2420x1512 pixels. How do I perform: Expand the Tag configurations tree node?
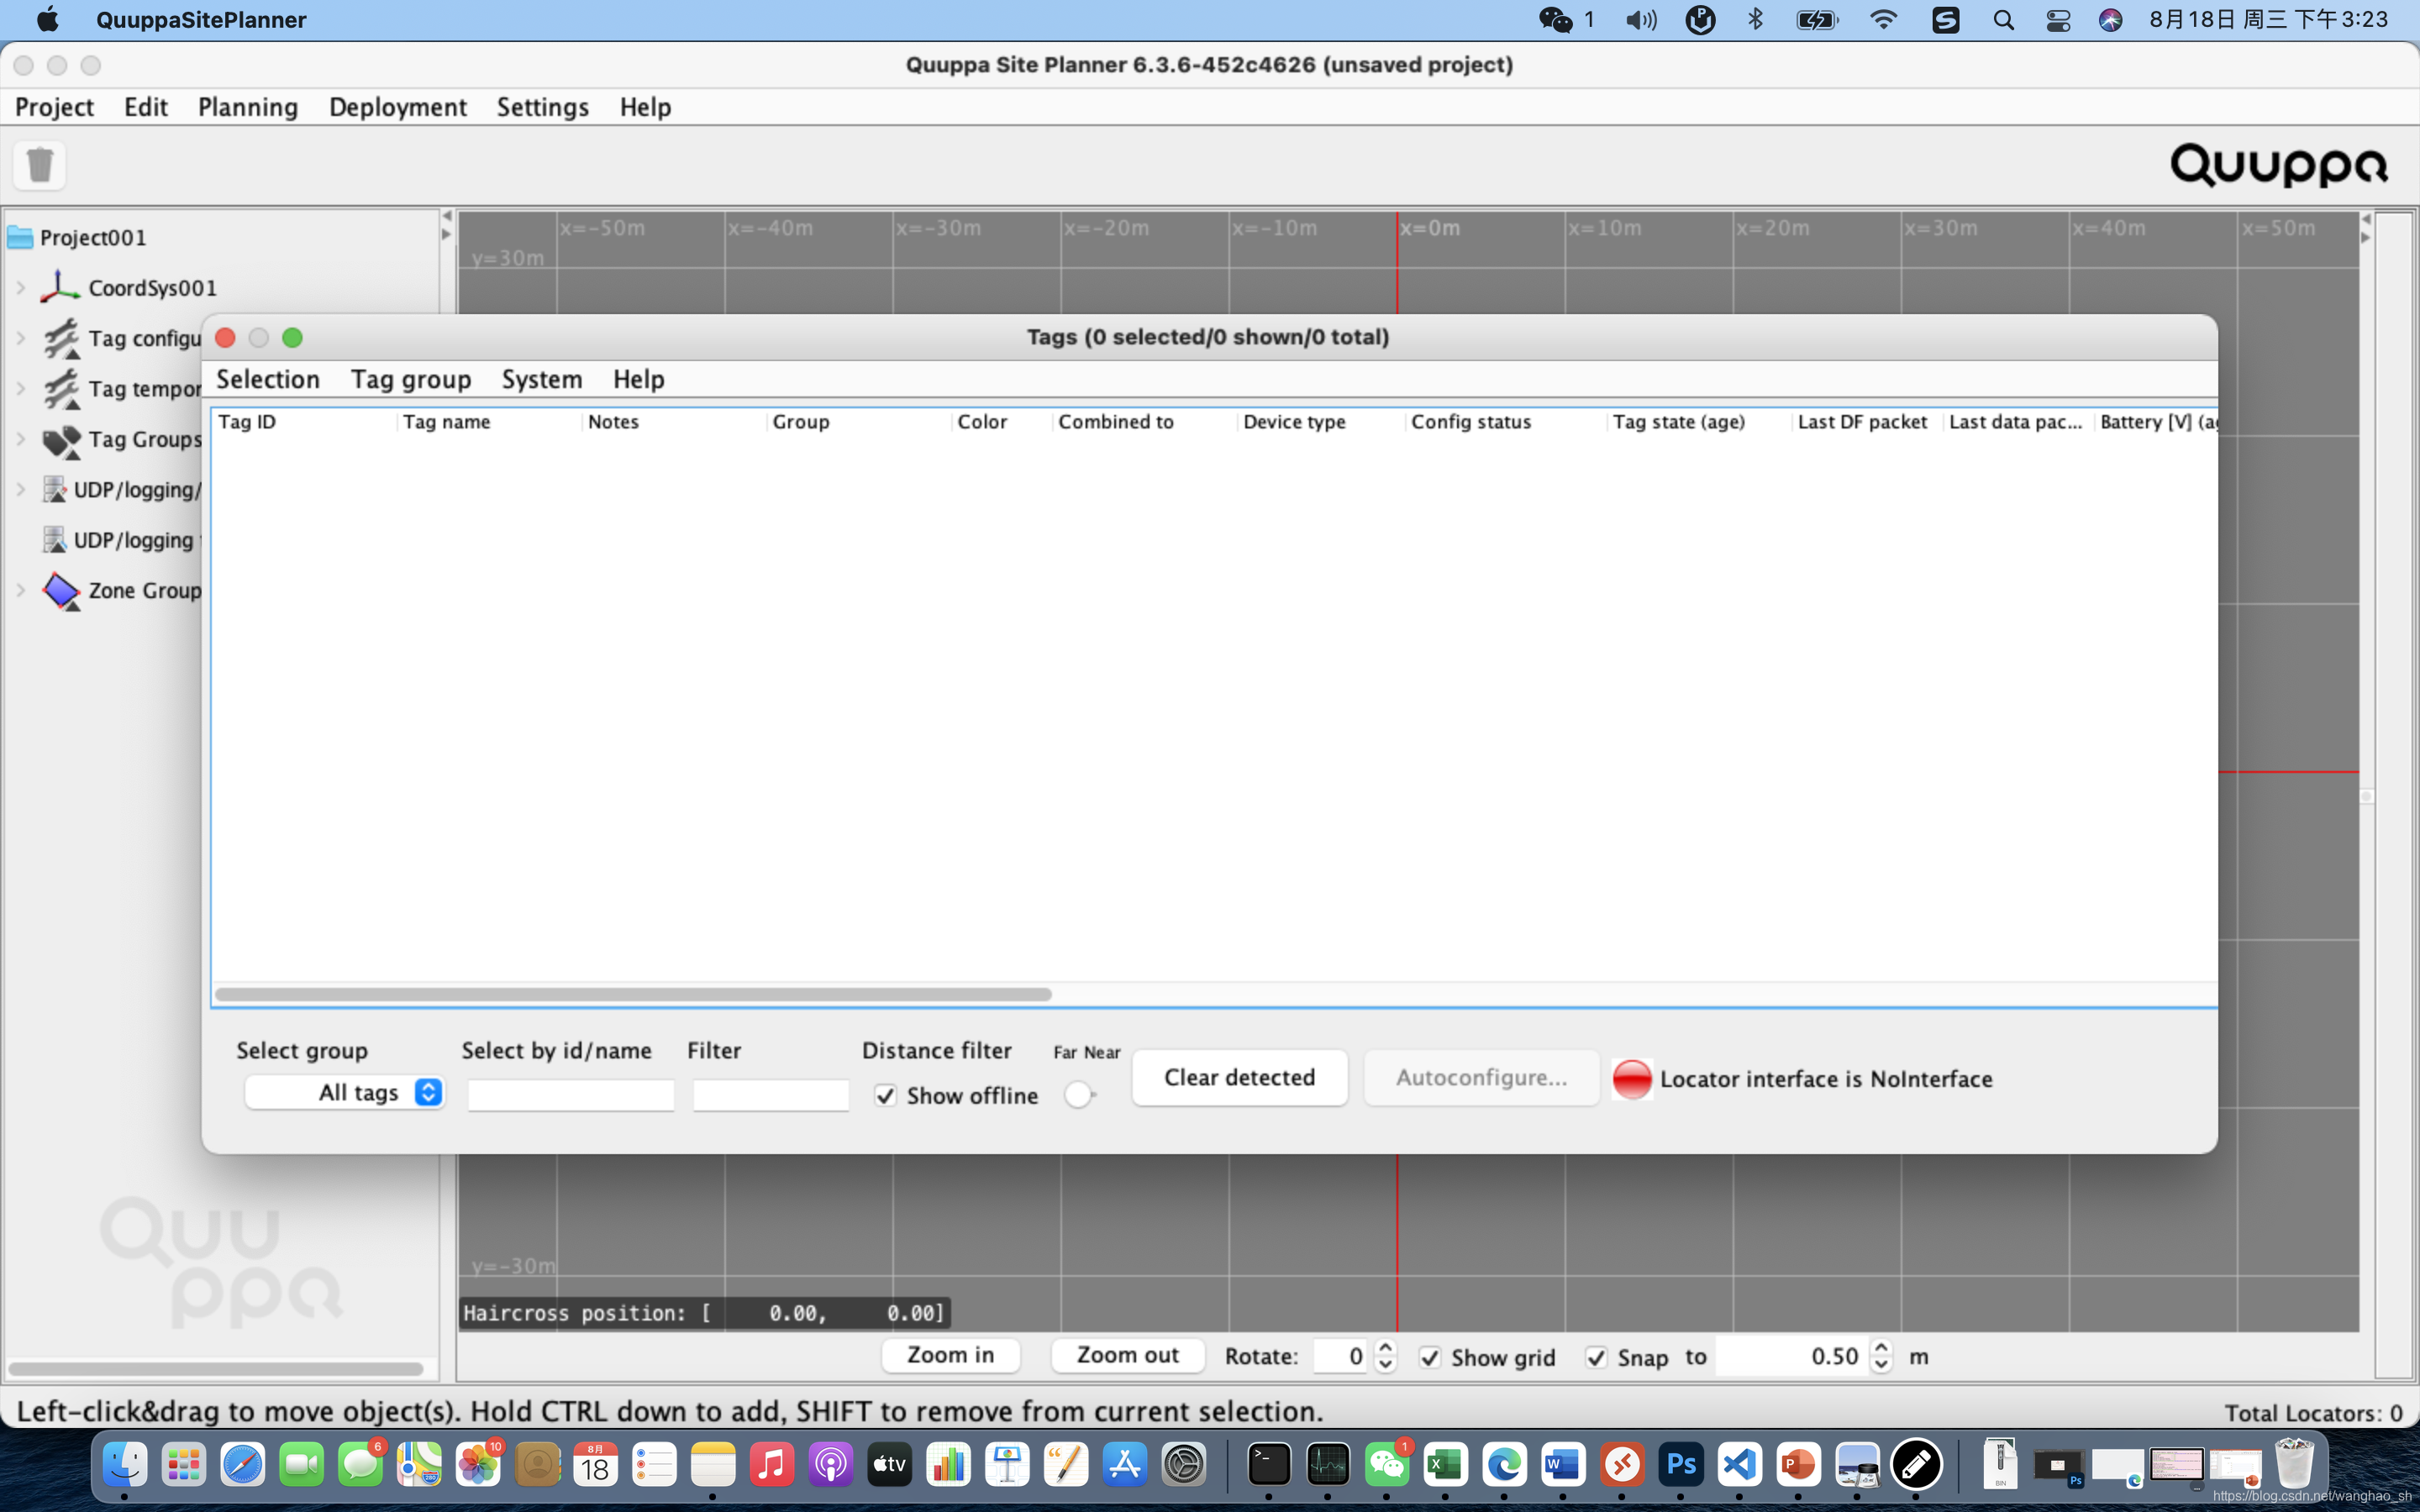tap(21, 338)
